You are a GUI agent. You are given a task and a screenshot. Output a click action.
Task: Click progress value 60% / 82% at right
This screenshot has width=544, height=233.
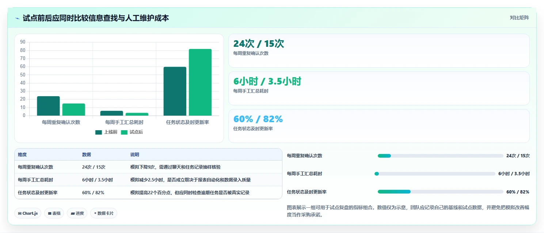click(518, 192)
